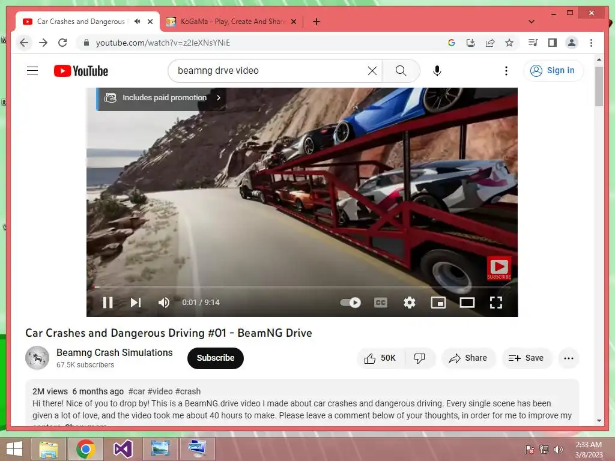615x461 pixels.
Task: Go to YouTube home via logo
Action: 81,71
